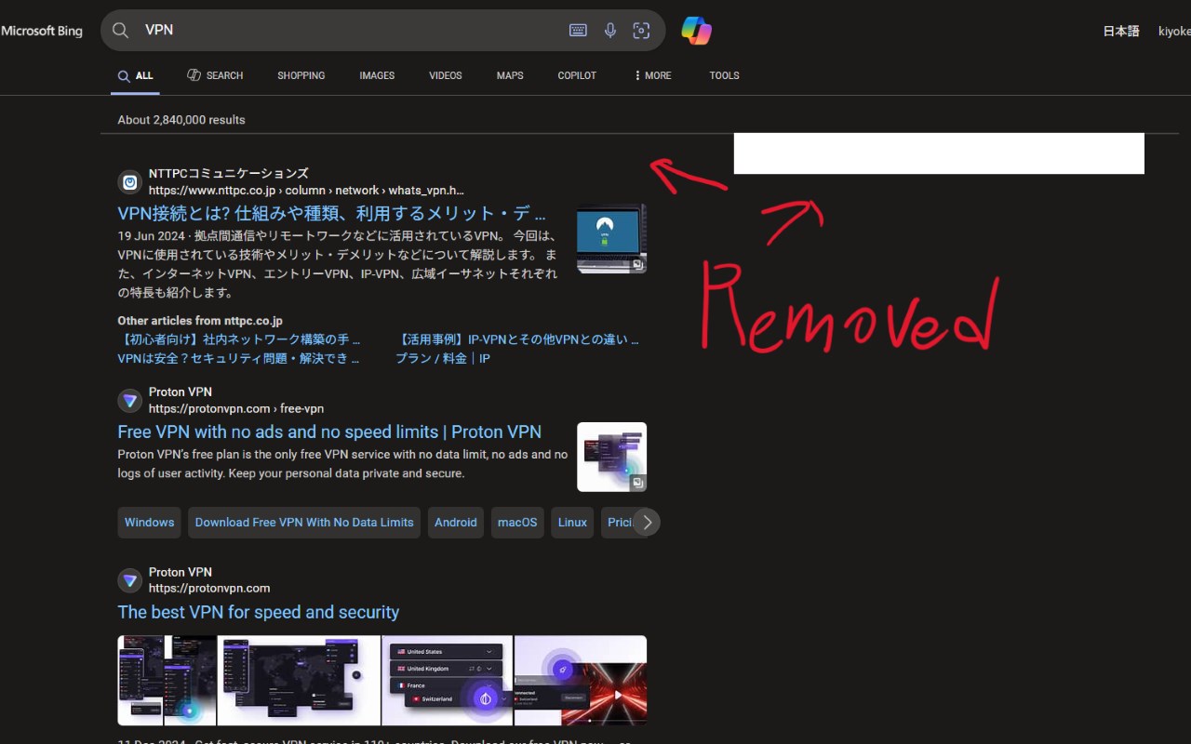Click Other articles from nttpc.co.jp text
Image resolution: width=1191 pixels, height=744 pixels.
(x=200, y=320)
